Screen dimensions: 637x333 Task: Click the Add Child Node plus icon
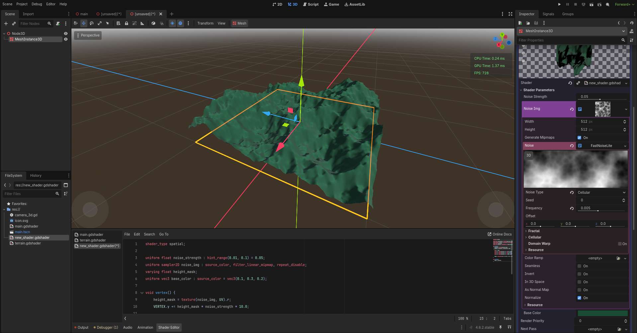pos(6,24)
